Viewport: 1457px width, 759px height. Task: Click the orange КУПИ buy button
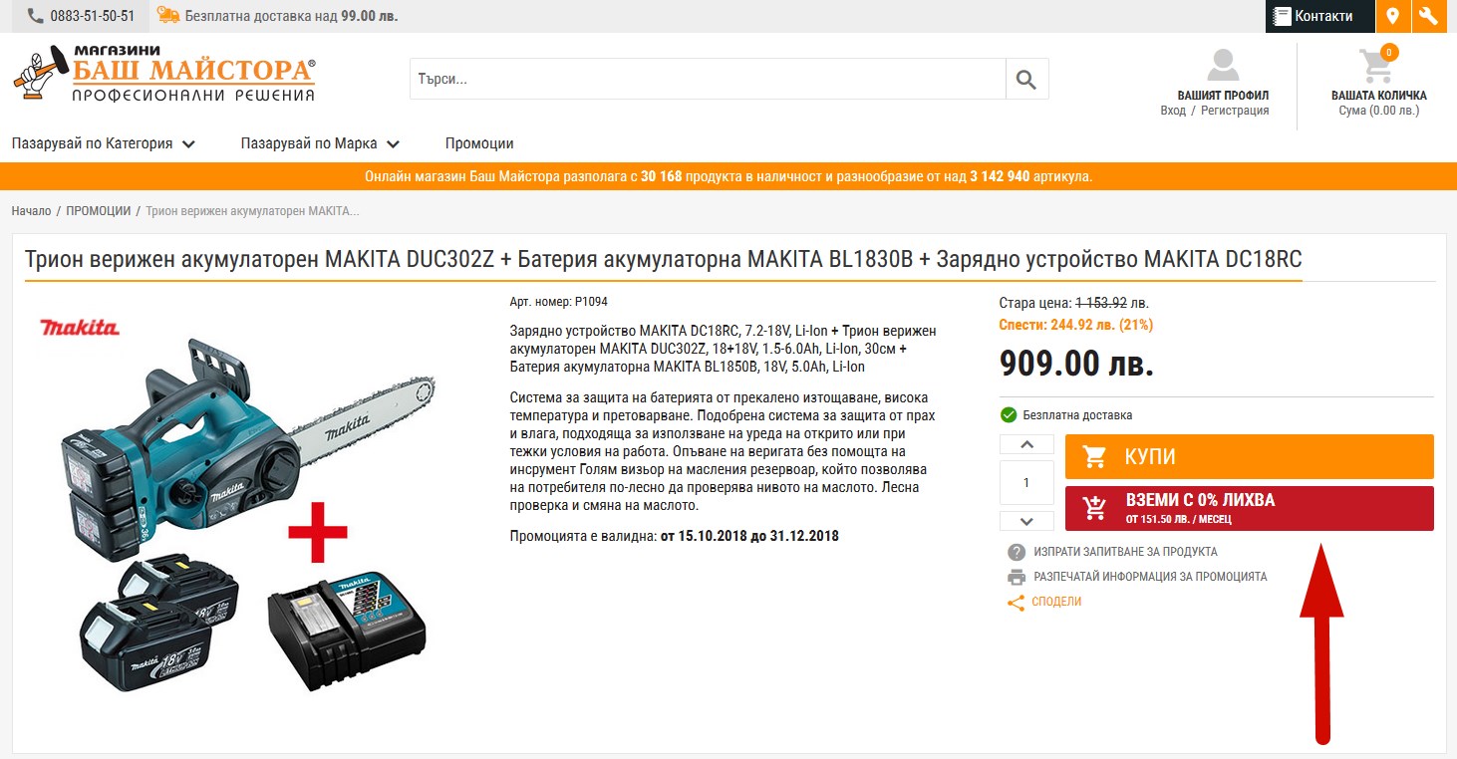click(x=1249, y=457)
